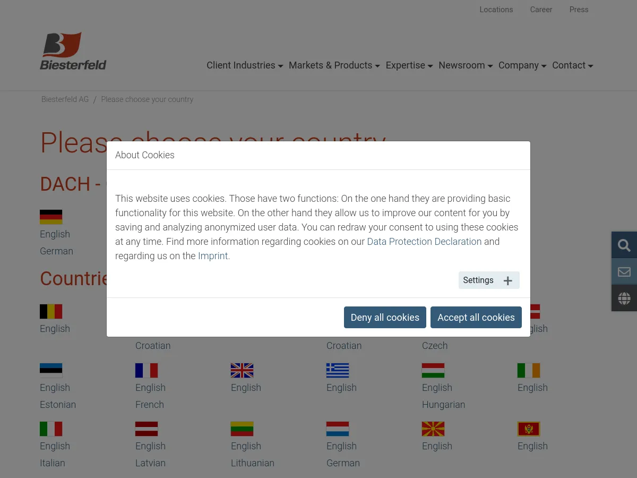Click the envelope contact icon in the sidebar
Screen dimensions: 637x478
tap(624, 271)
